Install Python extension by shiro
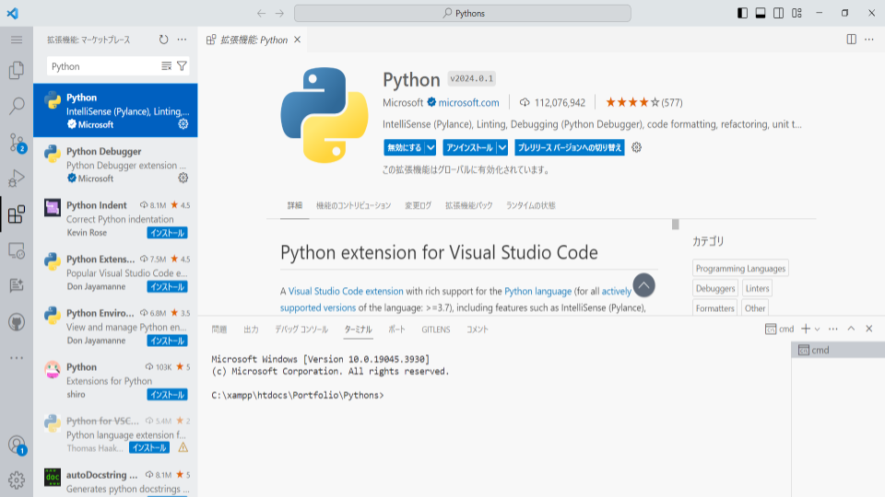885x497 pixels. click(x=167, y=395)
